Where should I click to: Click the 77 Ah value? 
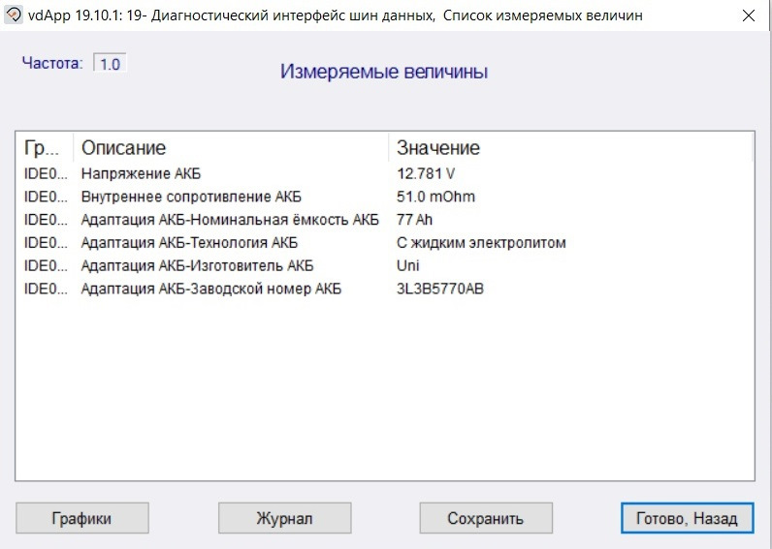tap(414, 220)
